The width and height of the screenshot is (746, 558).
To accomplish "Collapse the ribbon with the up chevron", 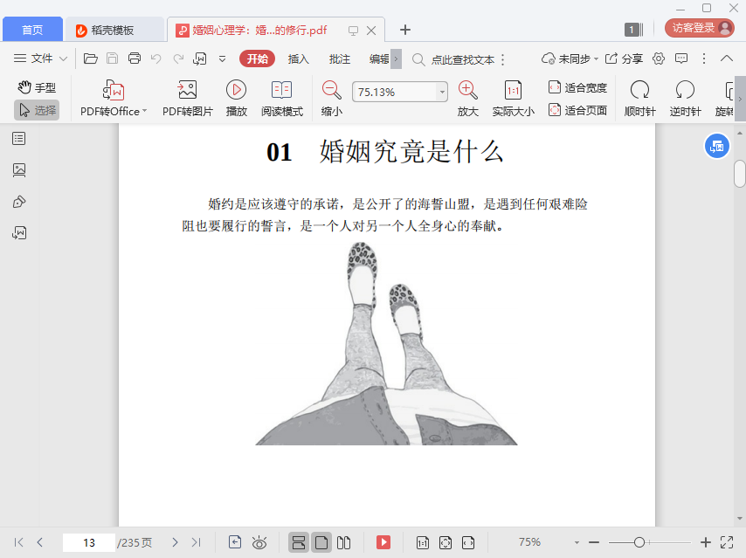I will click(727, 59).
